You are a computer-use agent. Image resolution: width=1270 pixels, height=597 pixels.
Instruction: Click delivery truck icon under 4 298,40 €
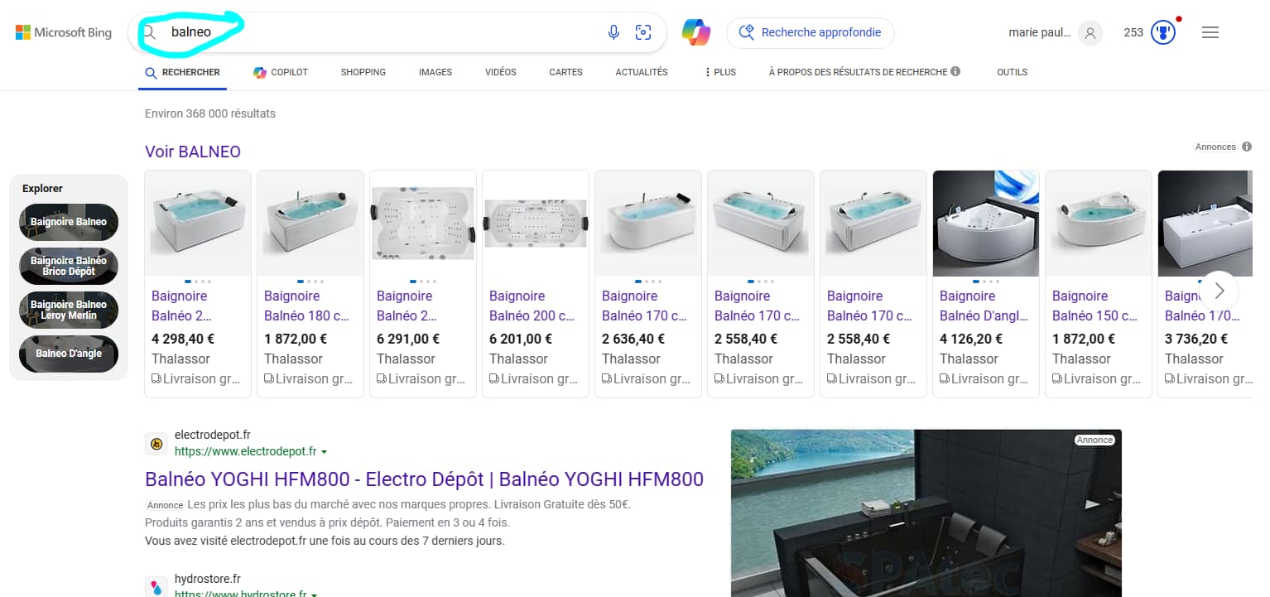pyautogui.click(x=156, y=379)
